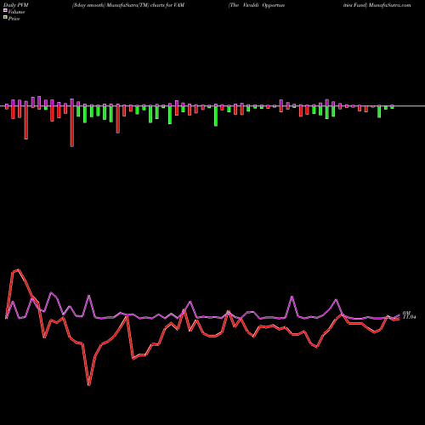Click the '0M' volume value label

click(x=406, y=313)
